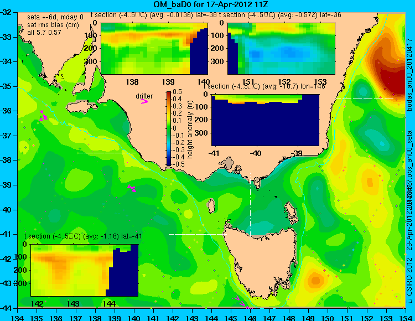
Task: Click the magenta drifter marker near 140E, 39S
Action: click(x=132, y=188)
